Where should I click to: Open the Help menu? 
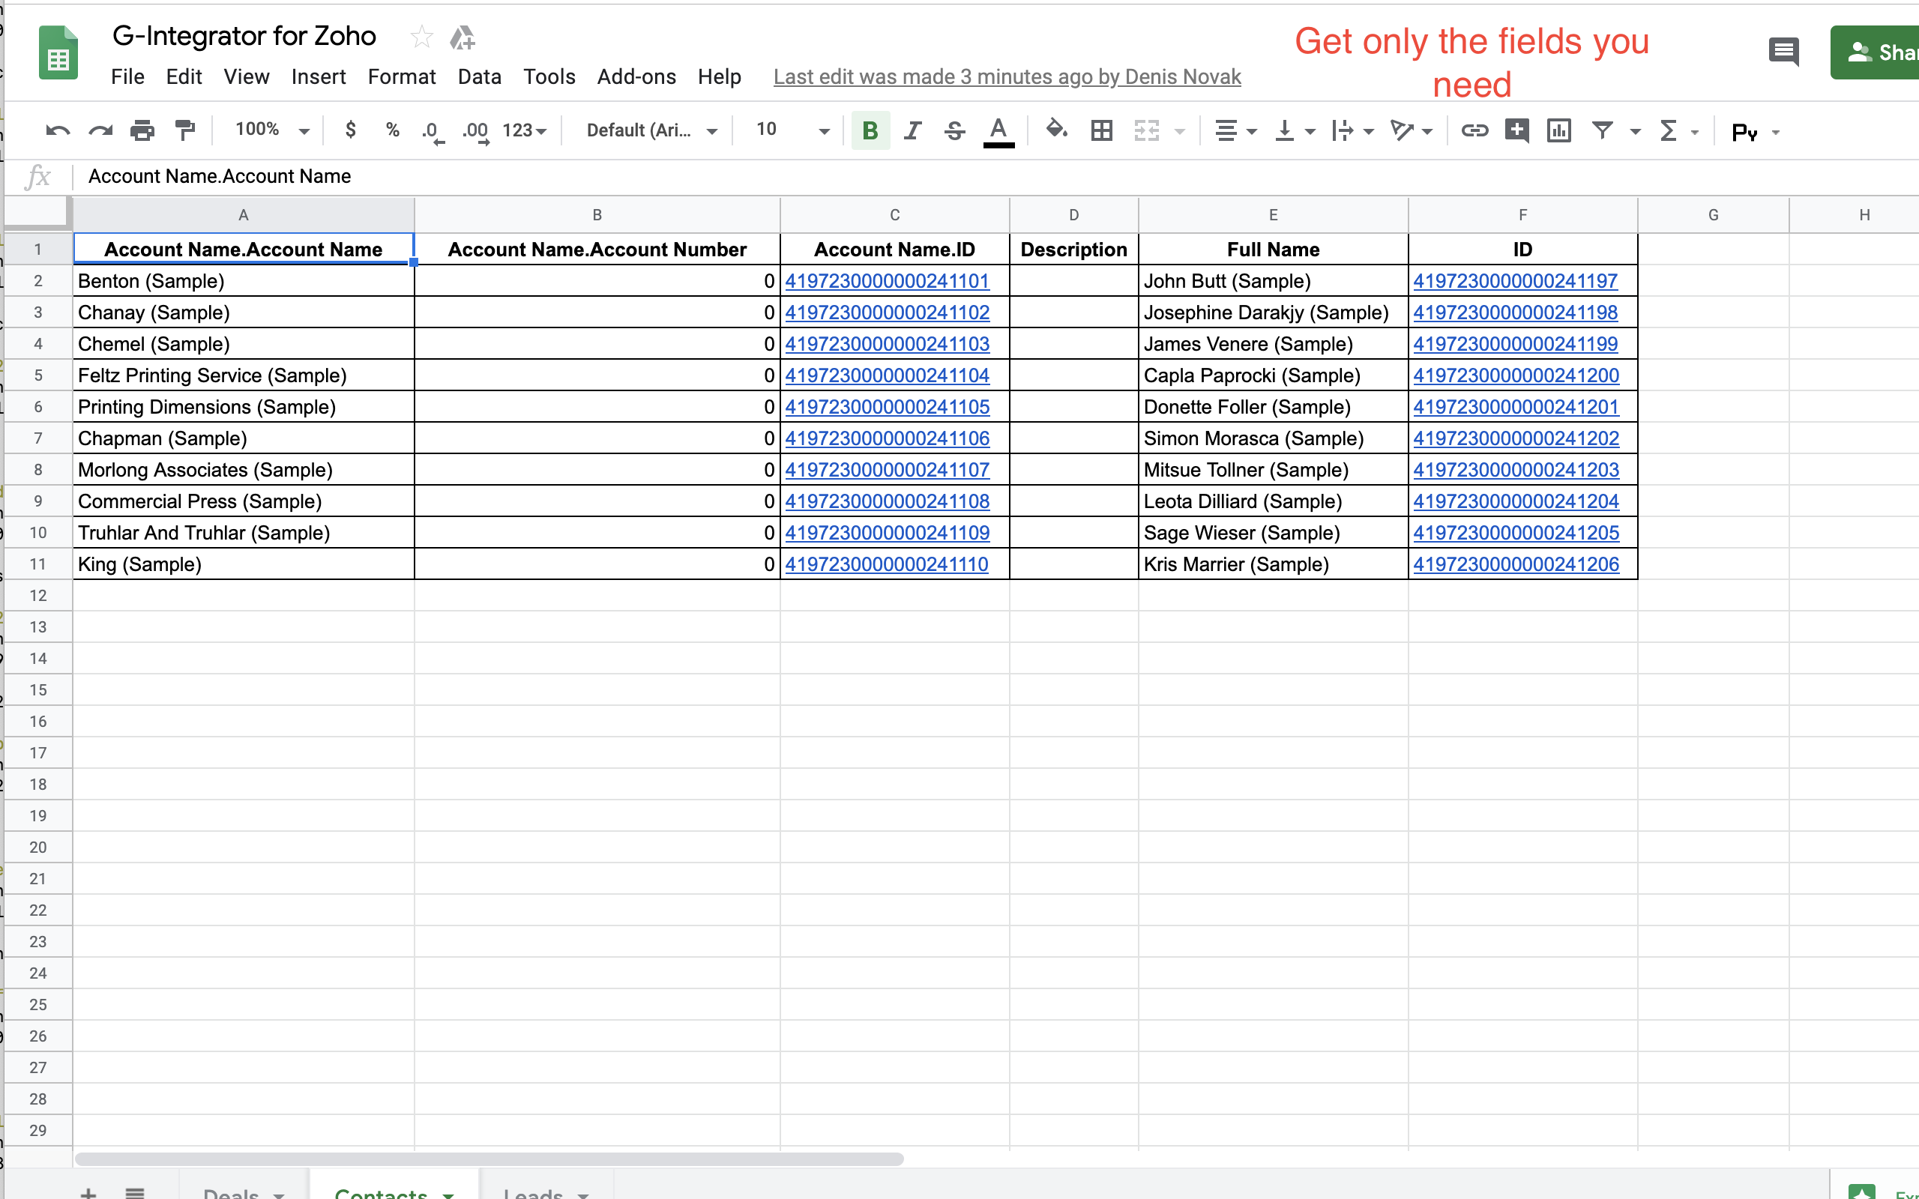coord(720,77)
